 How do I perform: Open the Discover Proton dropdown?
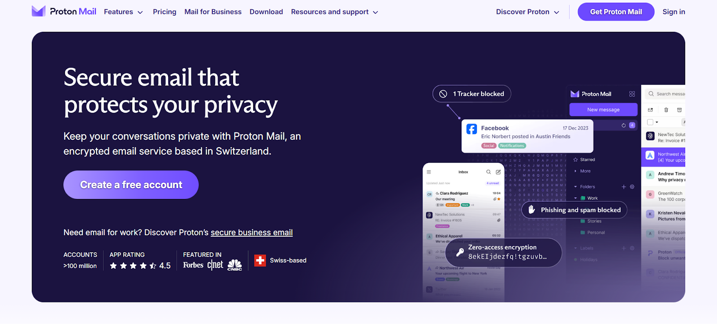(x=527, y=12)
